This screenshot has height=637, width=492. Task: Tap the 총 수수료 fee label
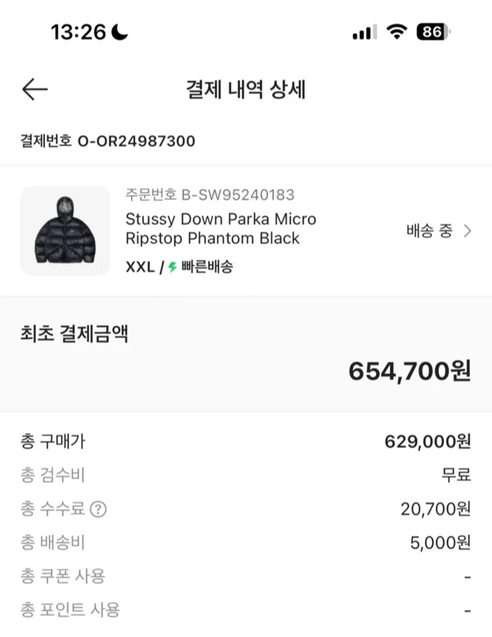pyautogui.click(x=52, y=509)
